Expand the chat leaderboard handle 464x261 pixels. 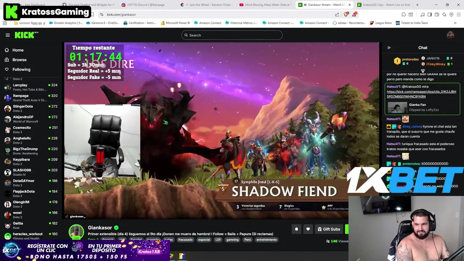(423, 71)
